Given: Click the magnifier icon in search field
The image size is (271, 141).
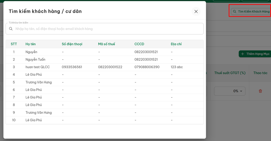Looking at the screenshot, I should 11,29.
